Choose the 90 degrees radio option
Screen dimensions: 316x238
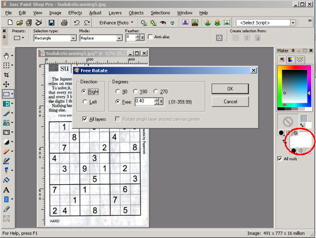pos(118,92)
